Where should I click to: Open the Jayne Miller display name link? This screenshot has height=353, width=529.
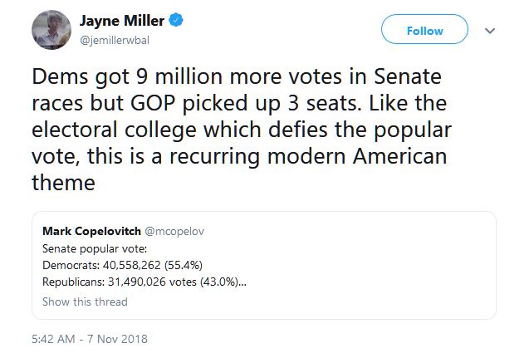pos(123,20)
